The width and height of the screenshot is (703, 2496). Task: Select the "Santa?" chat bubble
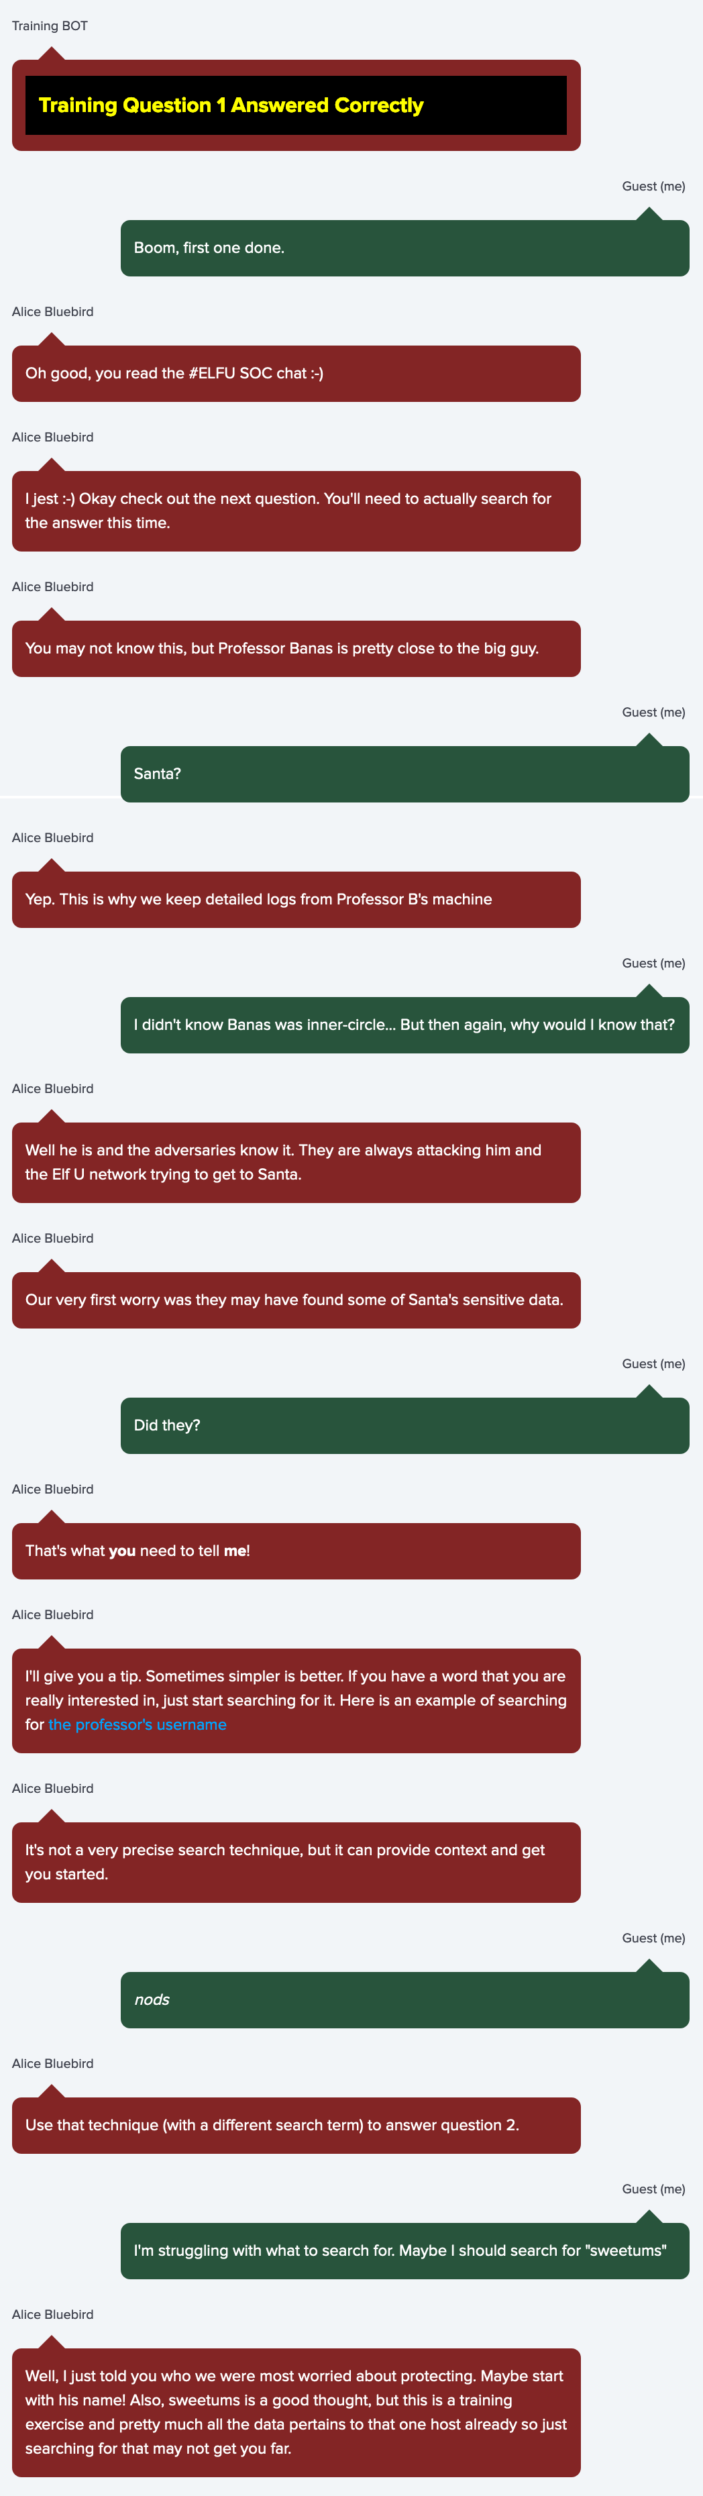click(x=404, y=774)
